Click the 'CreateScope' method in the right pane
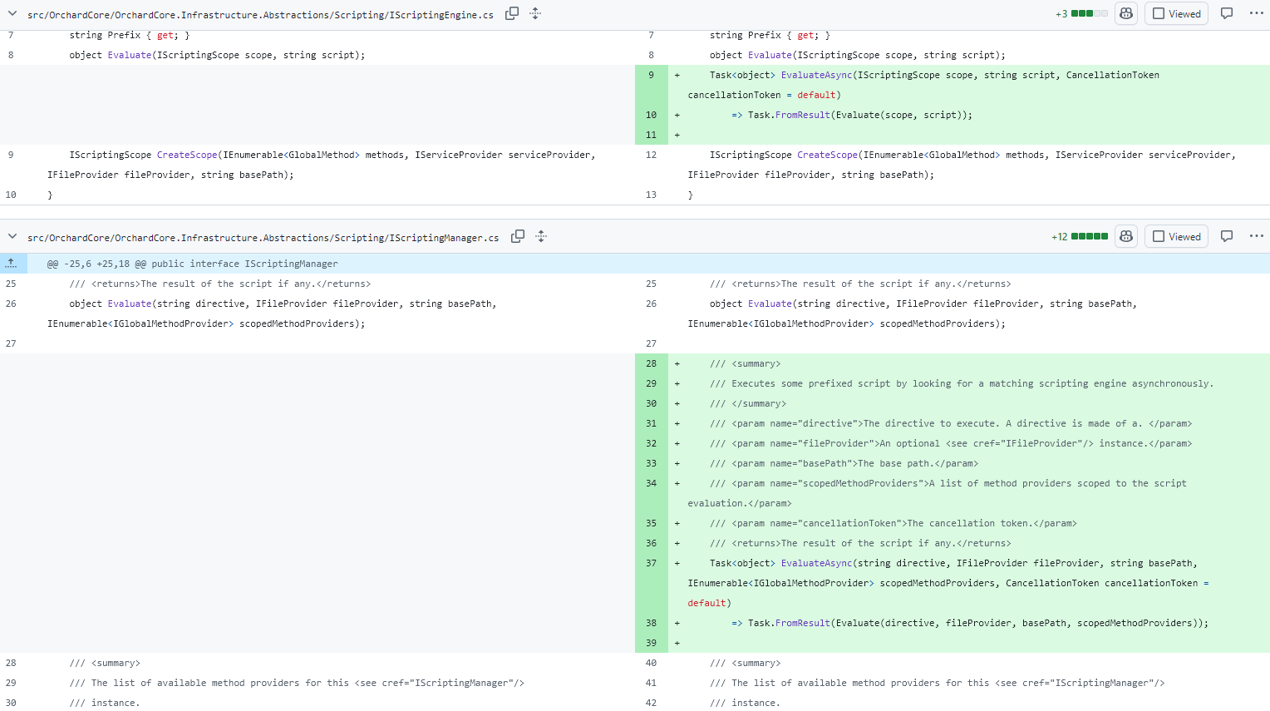The width and height of the screenshot is (1270, 711). [x=827, y=155]
